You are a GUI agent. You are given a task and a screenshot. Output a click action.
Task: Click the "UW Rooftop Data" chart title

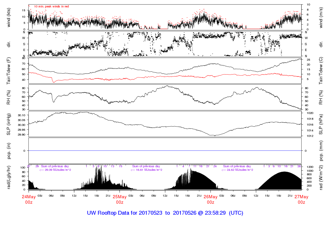coord(165,213)
